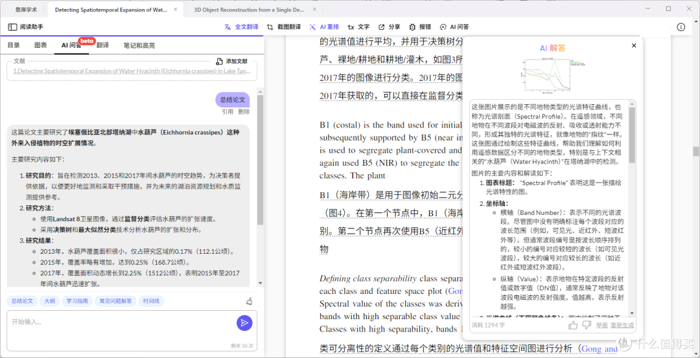Close the Detecting Spatiotemporal Expansion tab
Screen dimensions: 700x358
175,9
